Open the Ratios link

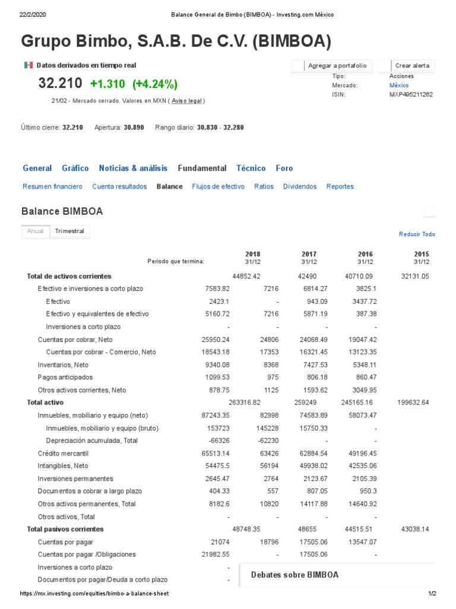pos(264,186)
